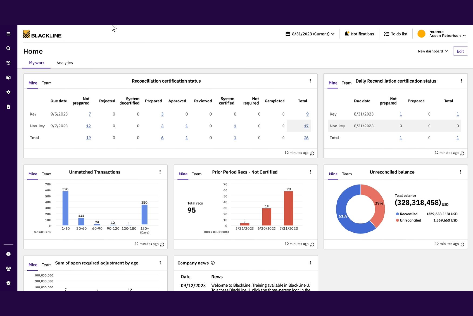473x316 pixels.
Task: Refresh Daily Reconciliation certification status widget
Action: point(462,153)
